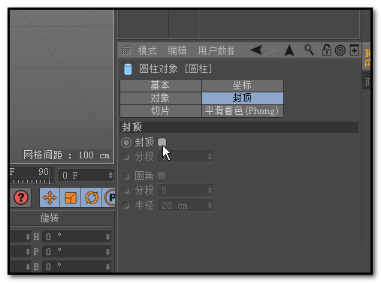
Task: Click the 半径 field showing 20 cm
Action: pos(186,206)
